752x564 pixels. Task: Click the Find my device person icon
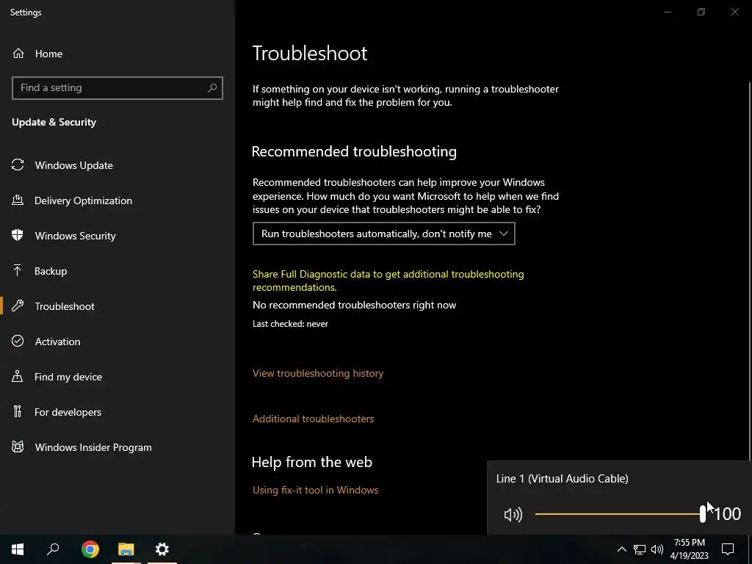pyautogui.click(x=18, y=376)
